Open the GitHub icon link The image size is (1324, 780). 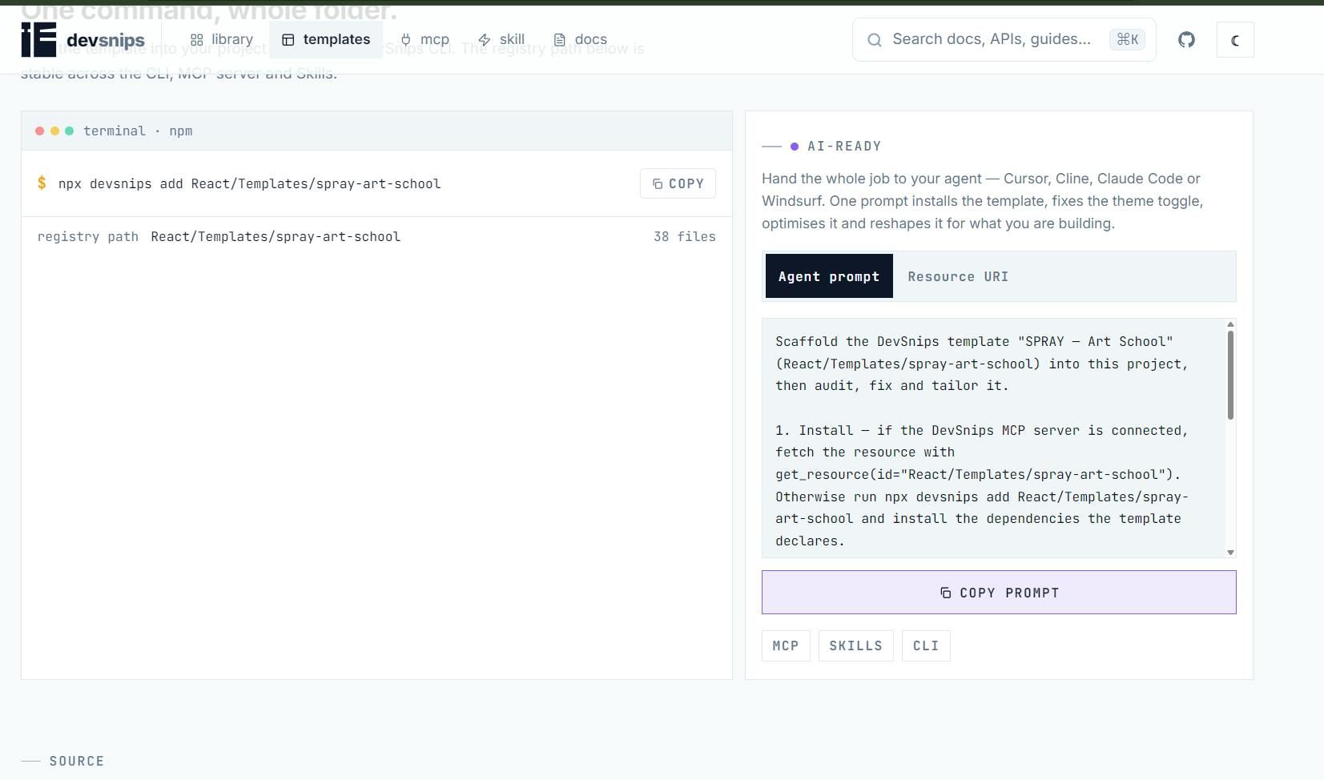pyautogui.click(x=1186, y=39)
